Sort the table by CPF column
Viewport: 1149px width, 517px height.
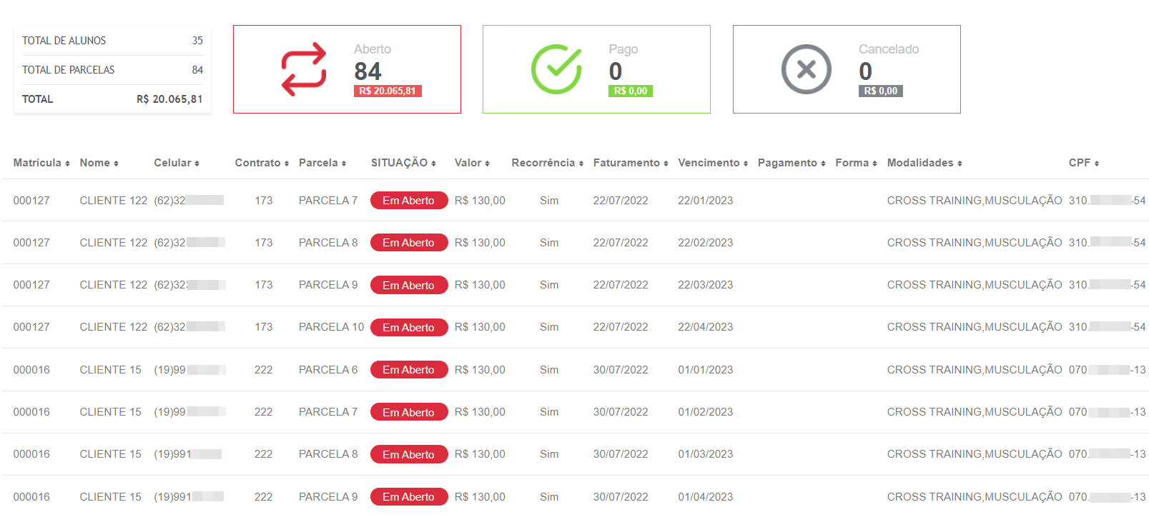click(x=1084, y=163)
